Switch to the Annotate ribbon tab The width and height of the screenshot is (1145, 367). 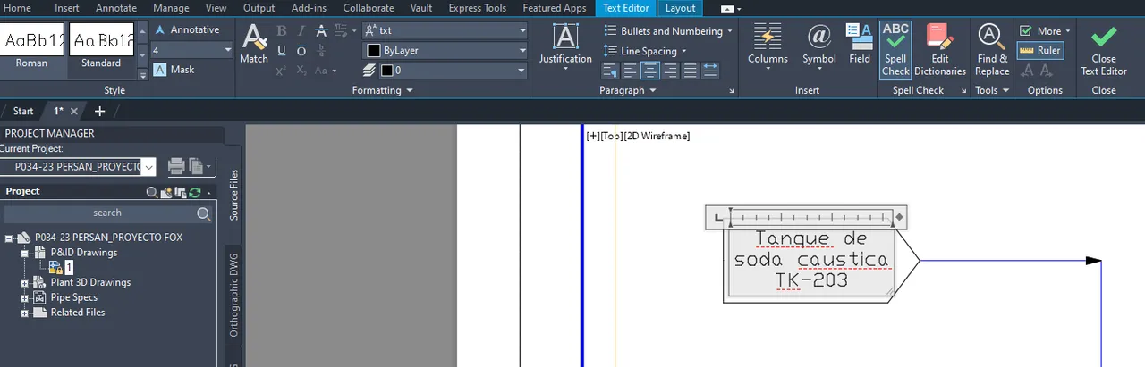click(116, 8)
